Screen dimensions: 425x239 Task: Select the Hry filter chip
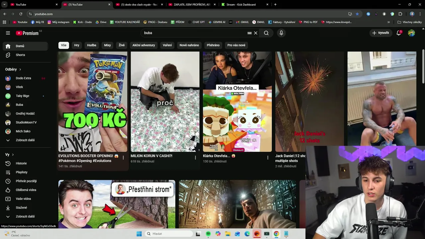click(77, 45)
